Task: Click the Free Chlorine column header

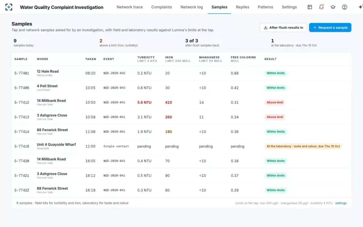Action: coord(243,59)
